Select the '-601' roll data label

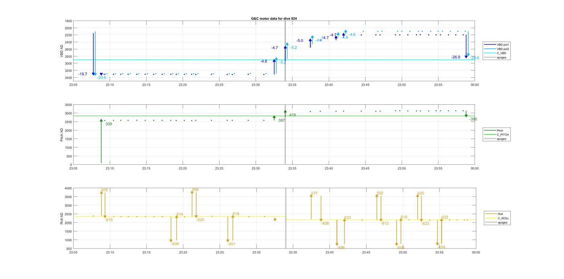(x=231, y=244)
